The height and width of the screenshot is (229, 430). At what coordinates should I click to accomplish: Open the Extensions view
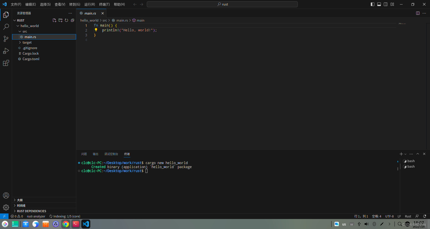click(6, 63)
